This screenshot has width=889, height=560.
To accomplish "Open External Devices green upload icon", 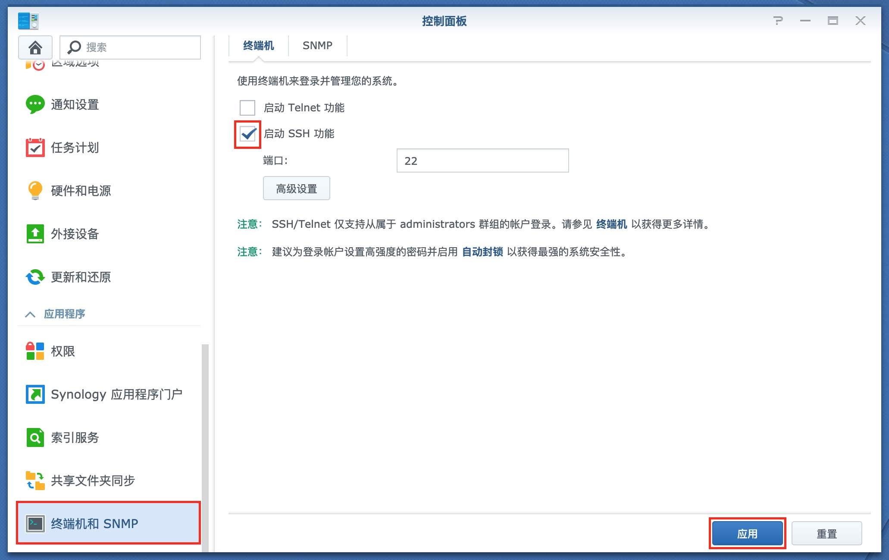I will (x=35, y=234).
